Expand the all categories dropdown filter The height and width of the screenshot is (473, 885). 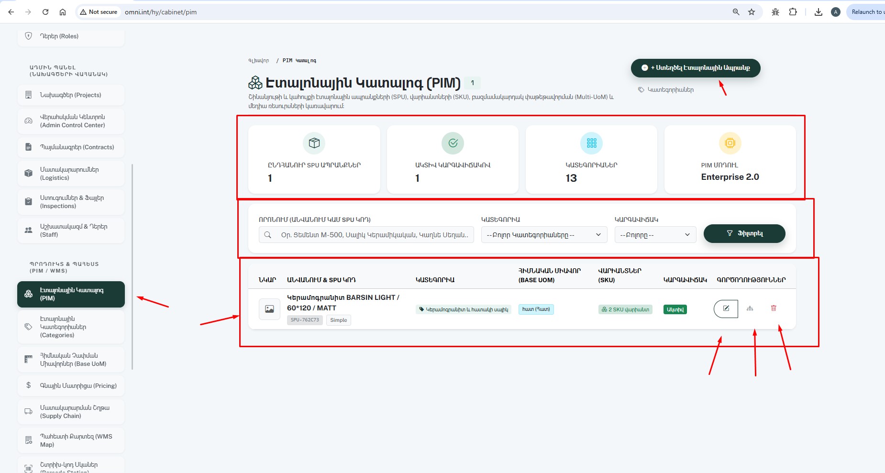coord(544,235)
